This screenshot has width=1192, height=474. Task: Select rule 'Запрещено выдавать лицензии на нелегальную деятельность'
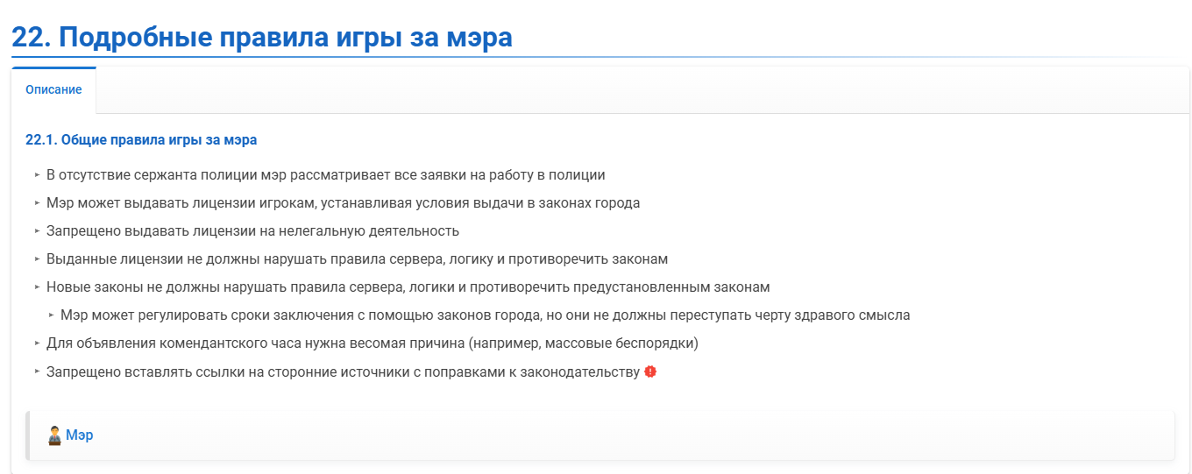tap(253, 231)
